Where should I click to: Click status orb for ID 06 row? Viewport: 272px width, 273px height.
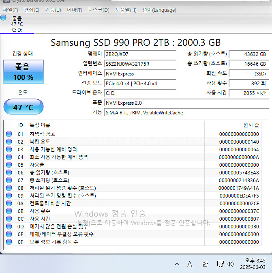coord(9,172)
